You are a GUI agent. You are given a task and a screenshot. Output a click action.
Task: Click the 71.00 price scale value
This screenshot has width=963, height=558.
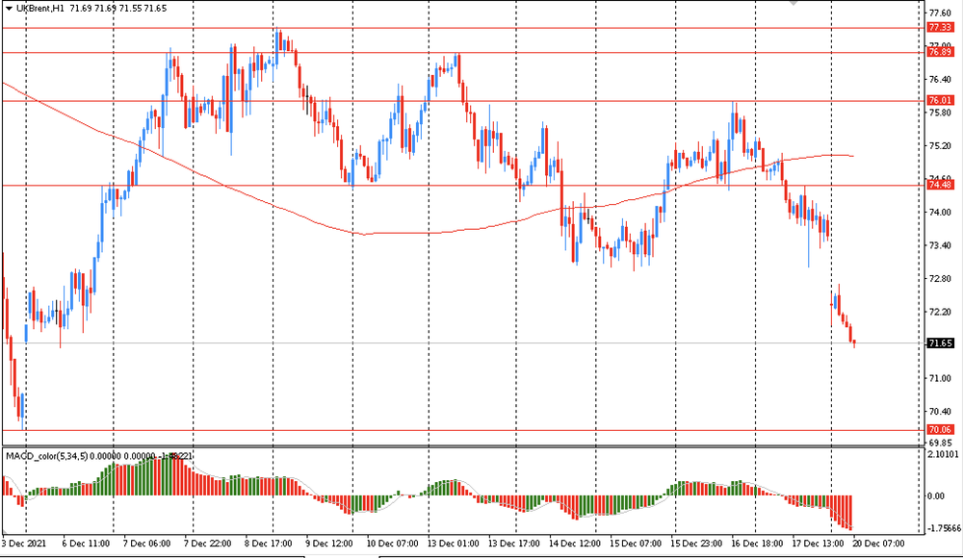(x=940, y=378)
